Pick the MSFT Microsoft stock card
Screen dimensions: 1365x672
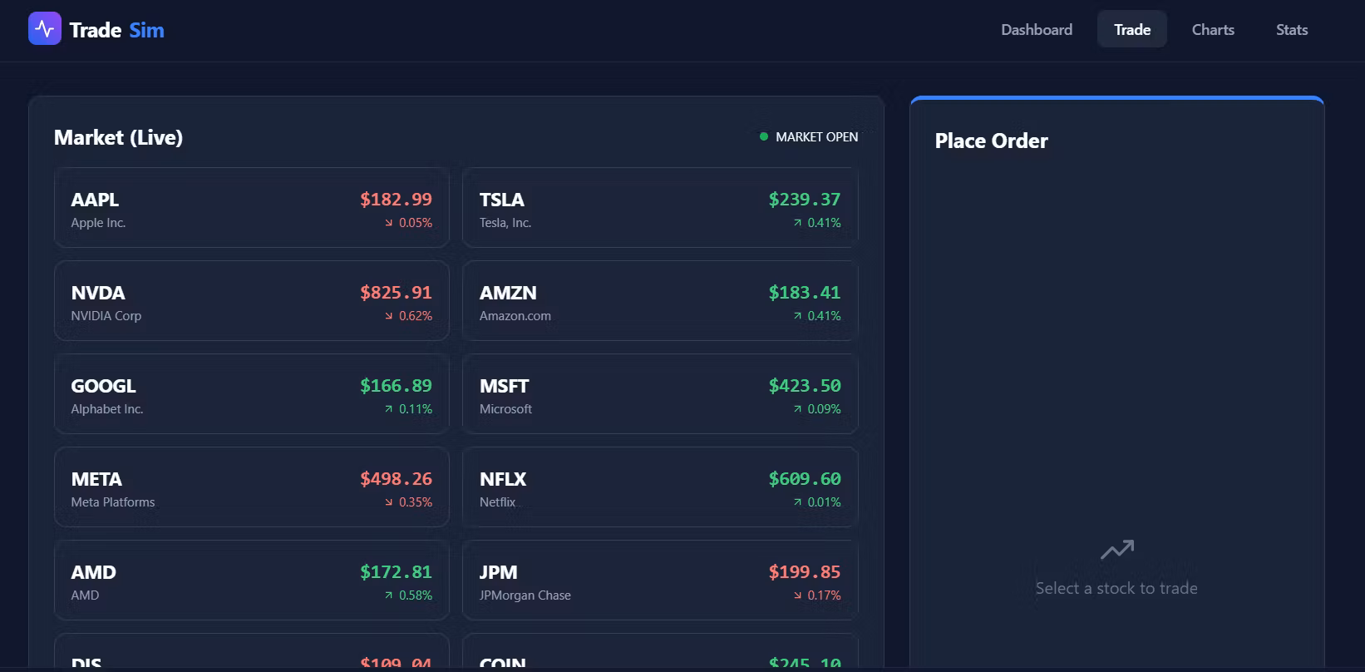point(659,394)
